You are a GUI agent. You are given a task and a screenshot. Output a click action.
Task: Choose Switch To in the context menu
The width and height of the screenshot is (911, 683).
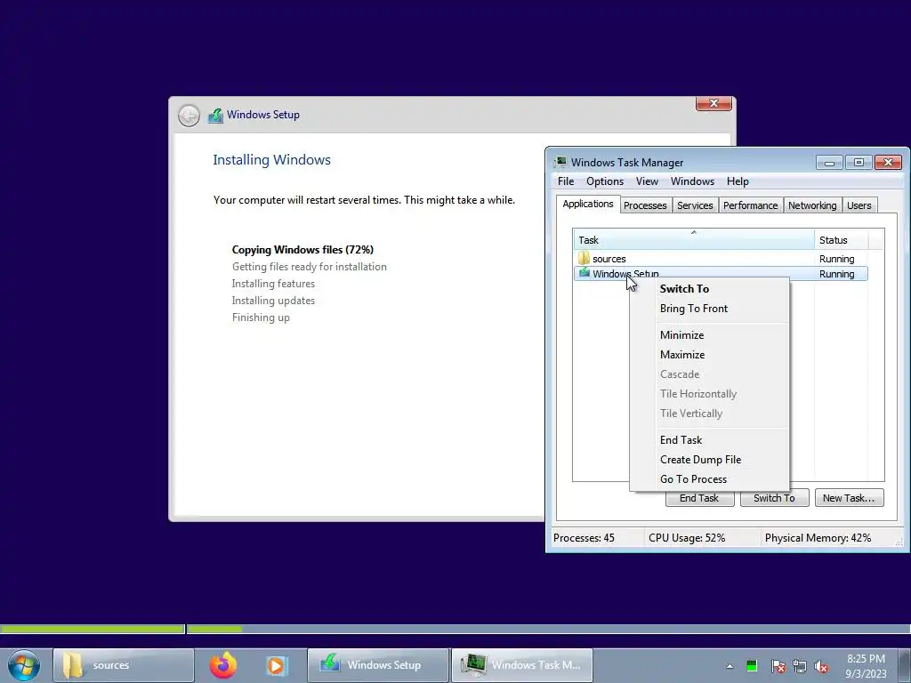709,289
